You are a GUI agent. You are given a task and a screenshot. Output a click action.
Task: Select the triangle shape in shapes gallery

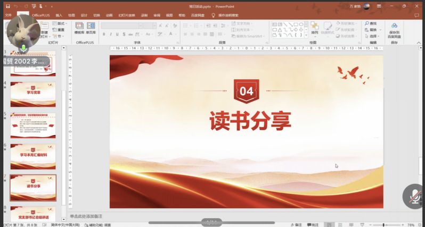280,30
